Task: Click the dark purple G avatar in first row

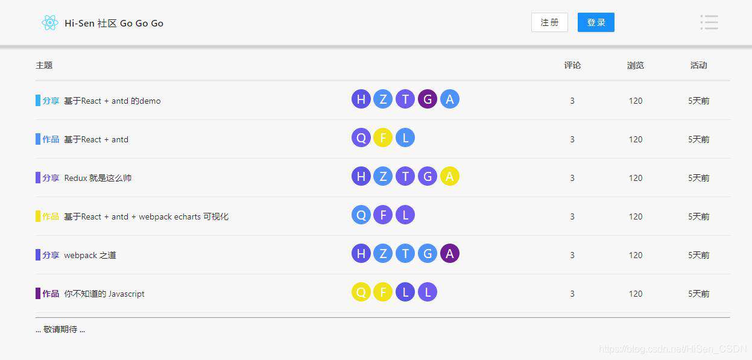Action: pyautogui.click(x=427, y=99)
